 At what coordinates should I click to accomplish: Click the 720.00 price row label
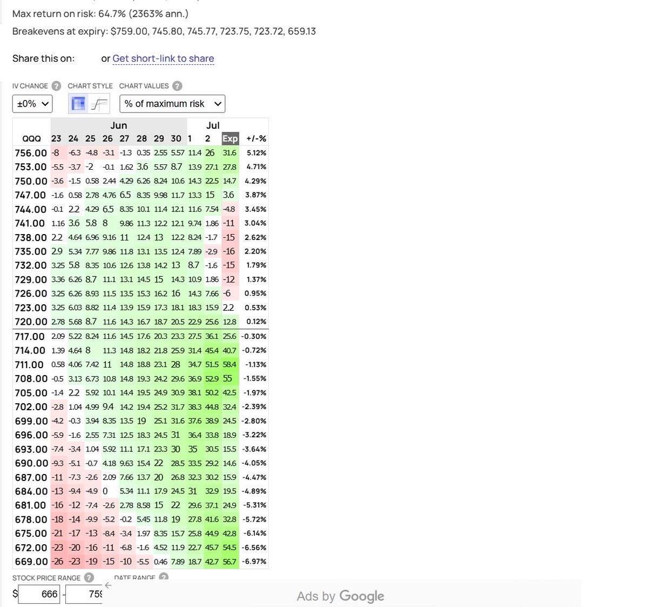pyautogui.click(x=31, y=322)
